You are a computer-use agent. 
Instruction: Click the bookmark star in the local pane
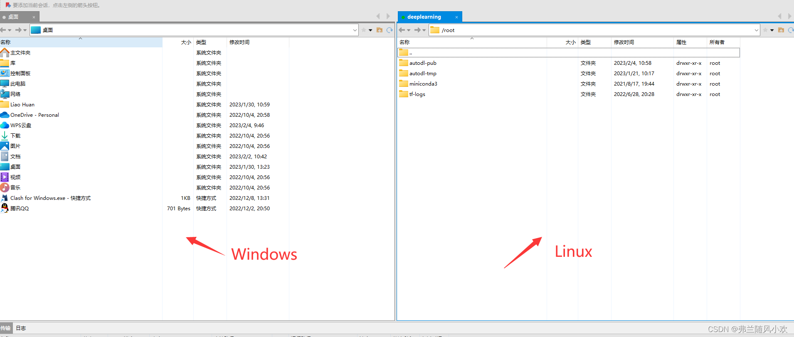pos(364,30)
